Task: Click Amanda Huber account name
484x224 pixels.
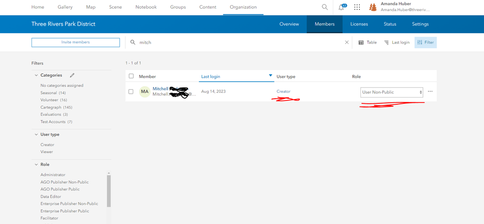Action: pyautogui.click(x=396, y=4)
